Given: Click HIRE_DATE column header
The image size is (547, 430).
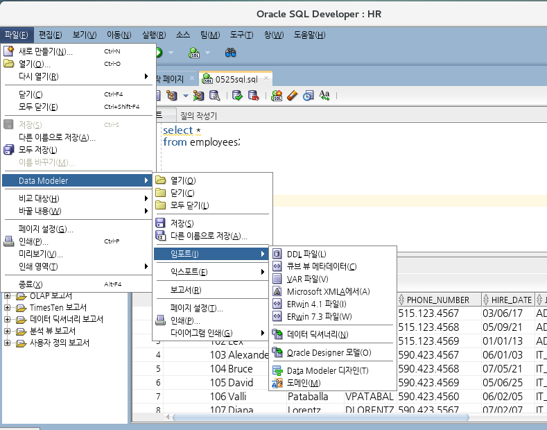Looking at the screenshot, I should [508, 300].
